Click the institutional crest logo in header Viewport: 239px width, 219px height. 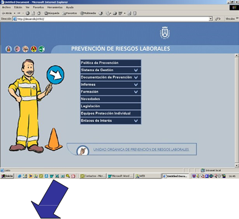click(165, 33)
